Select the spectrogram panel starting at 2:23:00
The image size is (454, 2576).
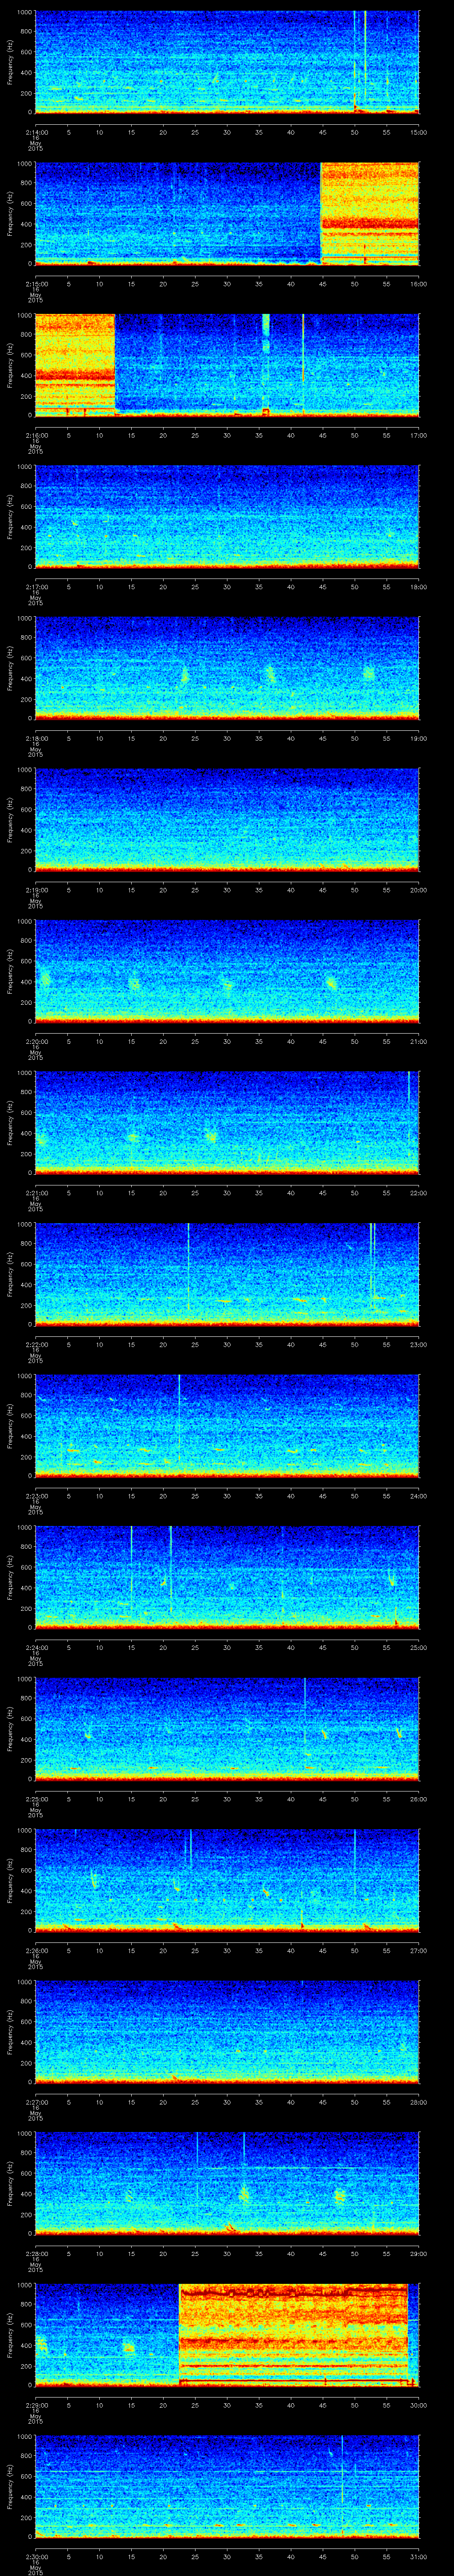pyautogui.click(x=227, y=1425)
